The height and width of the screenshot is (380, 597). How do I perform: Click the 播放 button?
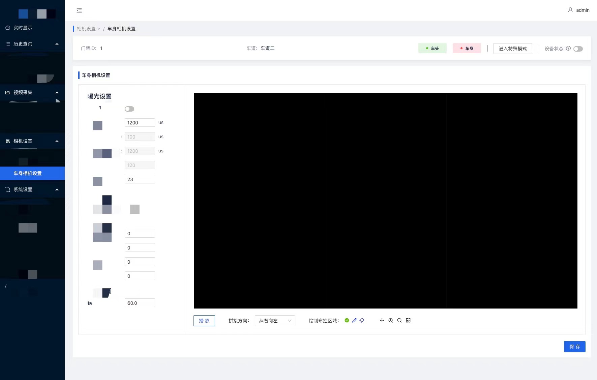pos(204,321)
